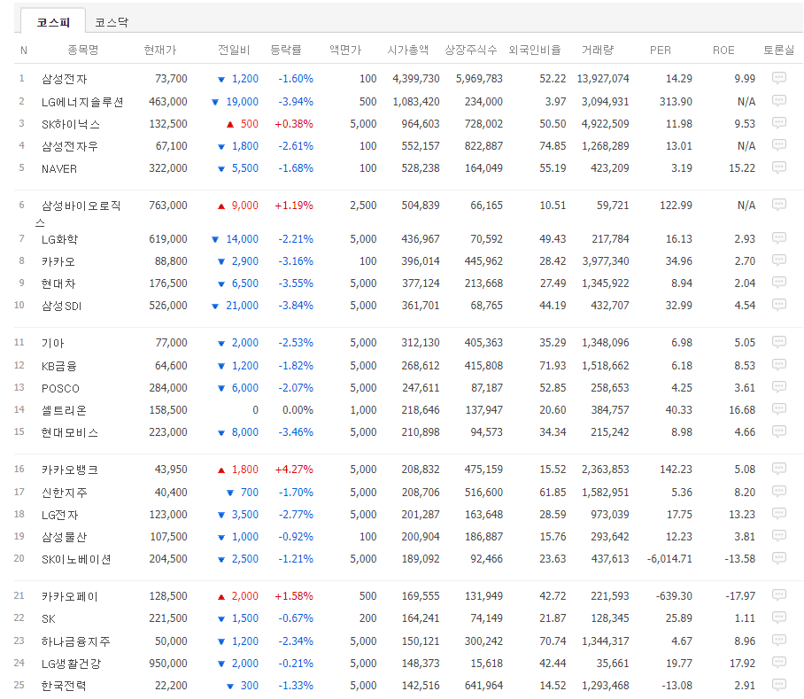Open discussion room icon for 현대차
804x699 pixels.
[x=779, y=283]
